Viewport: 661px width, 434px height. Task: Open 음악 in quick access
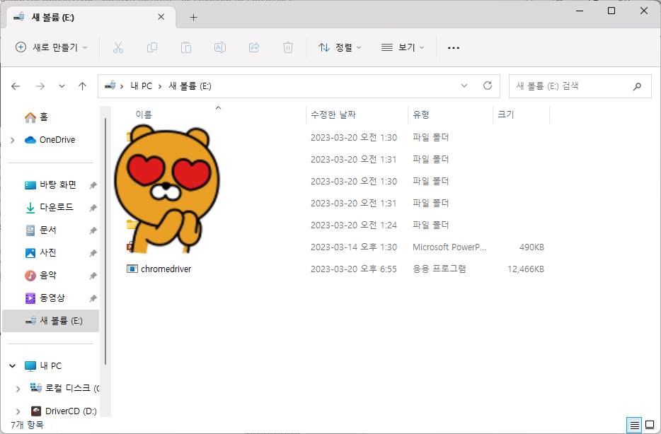coord(41,276)
